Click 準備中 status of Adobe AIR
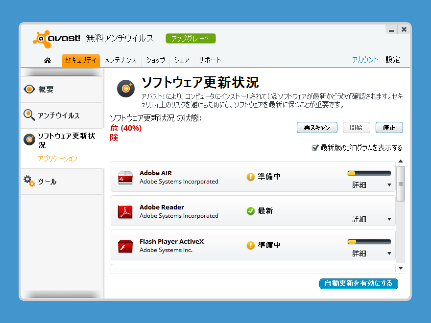 pos(269,177)
